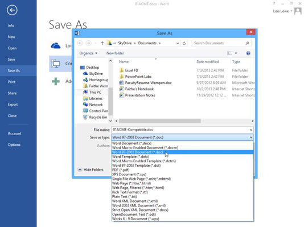Select SkyDrive in the navigation pane
Image resolution: width=304 pixels, height=227 pixels.
(93, 73)
